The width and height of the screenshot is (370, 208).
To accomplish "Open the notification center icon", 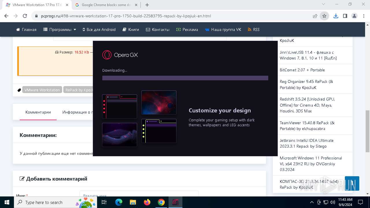I will point(360,202).
